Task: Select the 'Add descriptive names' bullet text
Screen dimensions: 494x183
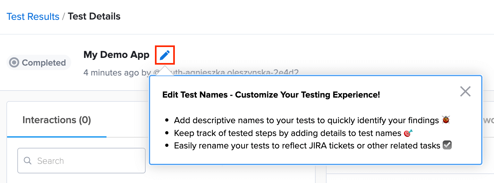Action: 306,120
